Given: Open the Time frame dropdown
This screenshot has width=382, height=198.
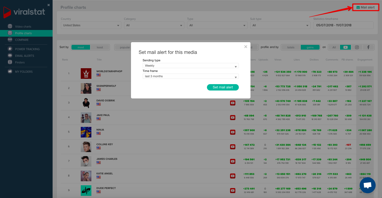Looking at the screenshot, I should 191,76.
